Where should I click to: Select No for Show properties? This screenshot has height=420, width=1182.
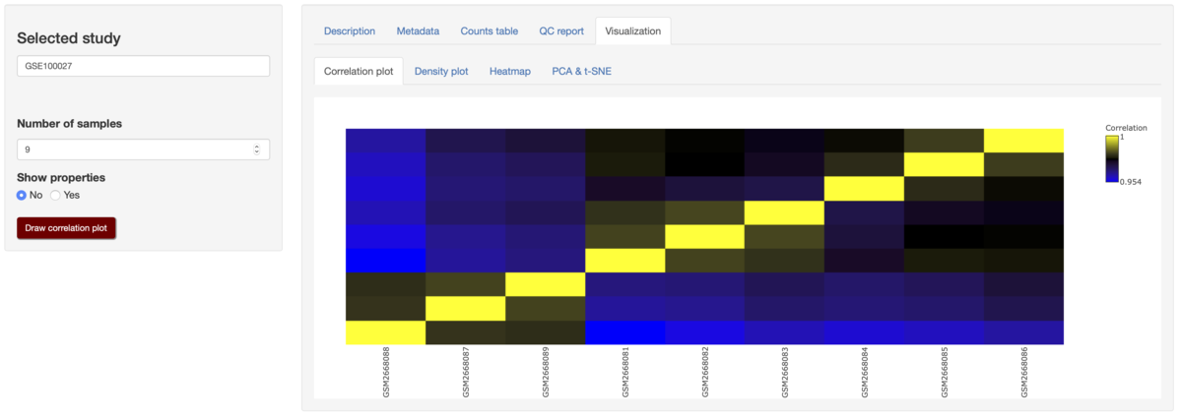tap(22, 195)
